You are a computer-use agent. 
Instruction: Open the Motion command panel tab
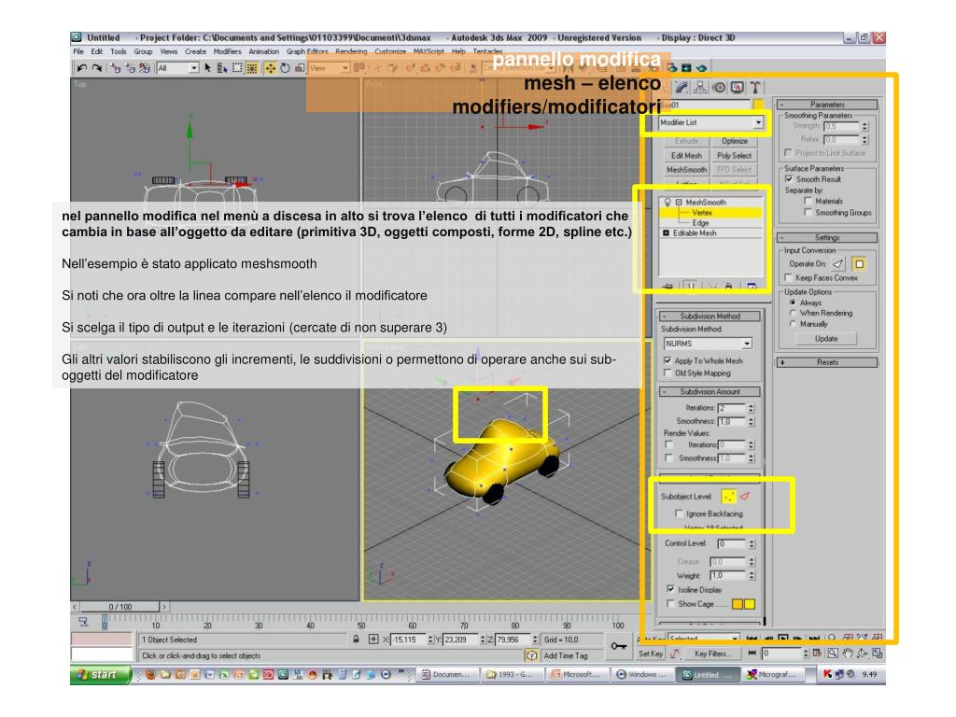click(719, 88)
